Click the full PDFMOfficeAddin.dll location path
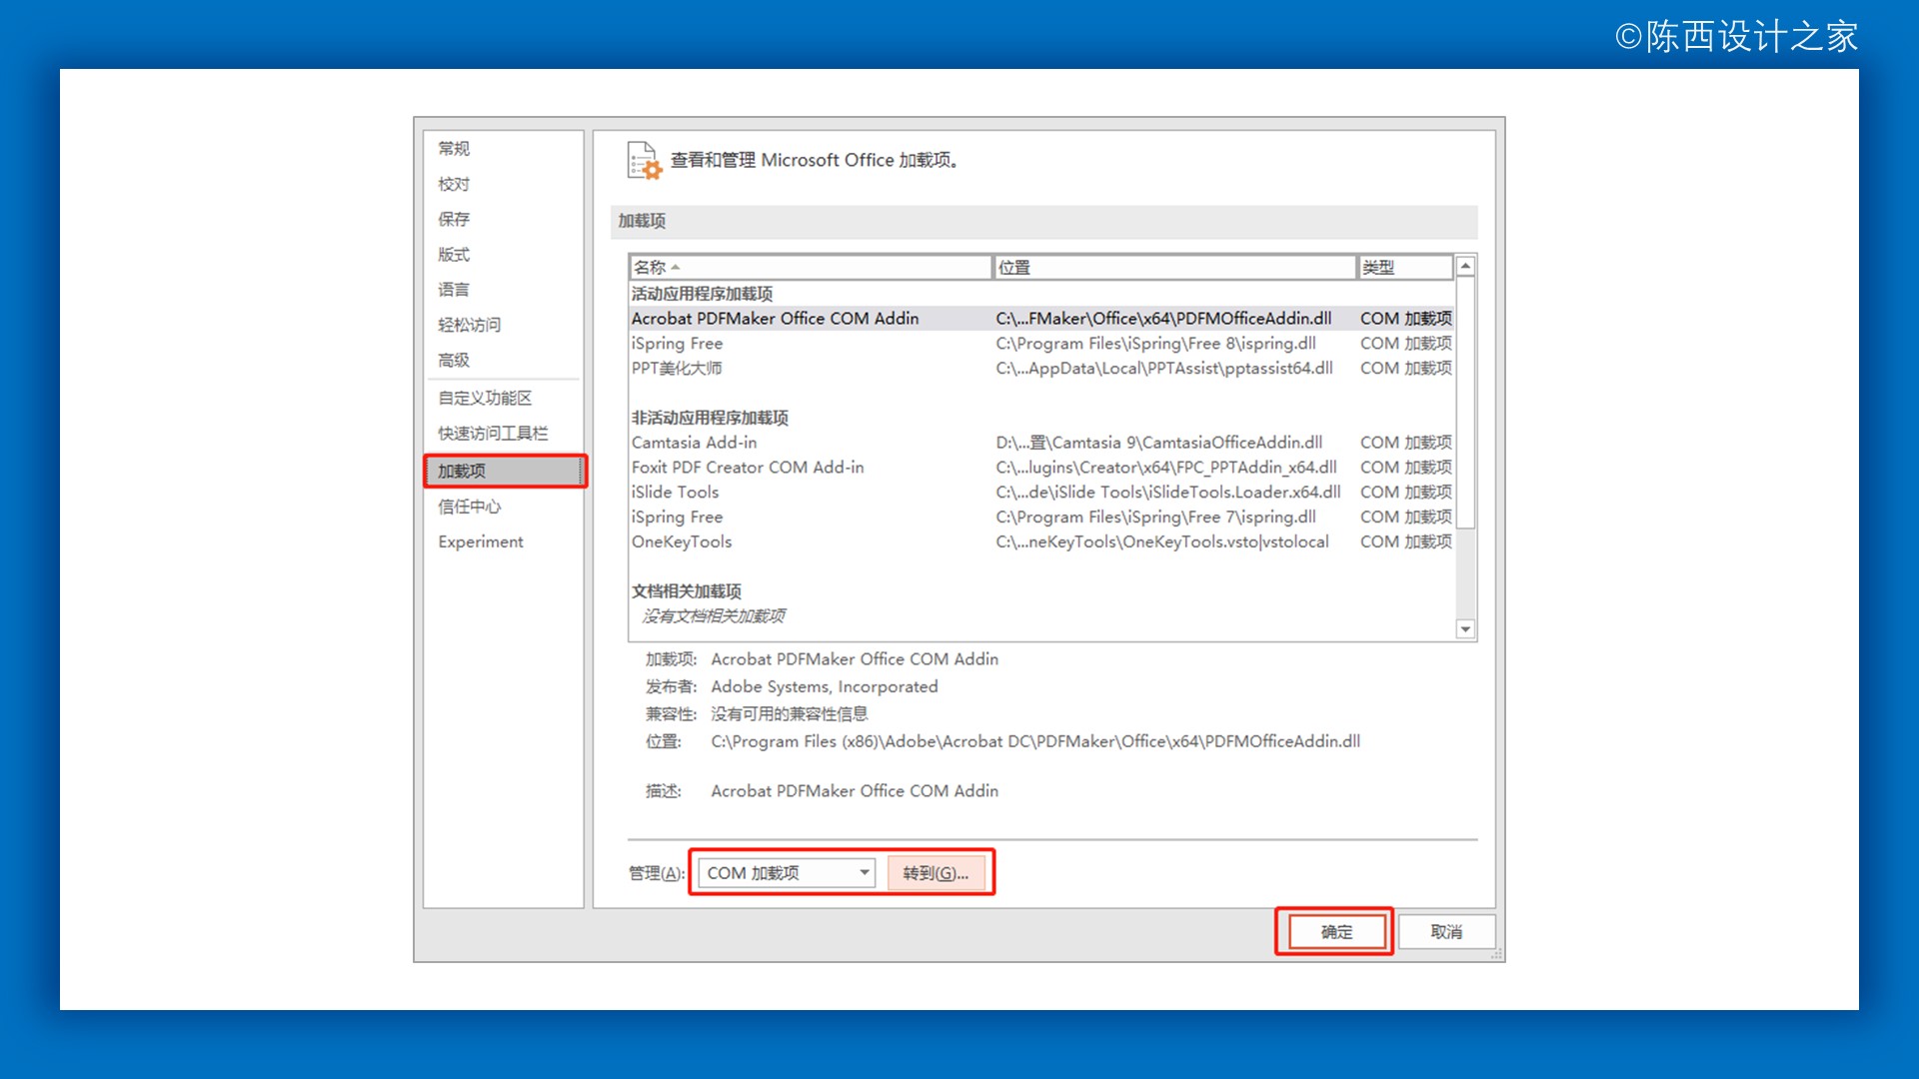 1035,741
